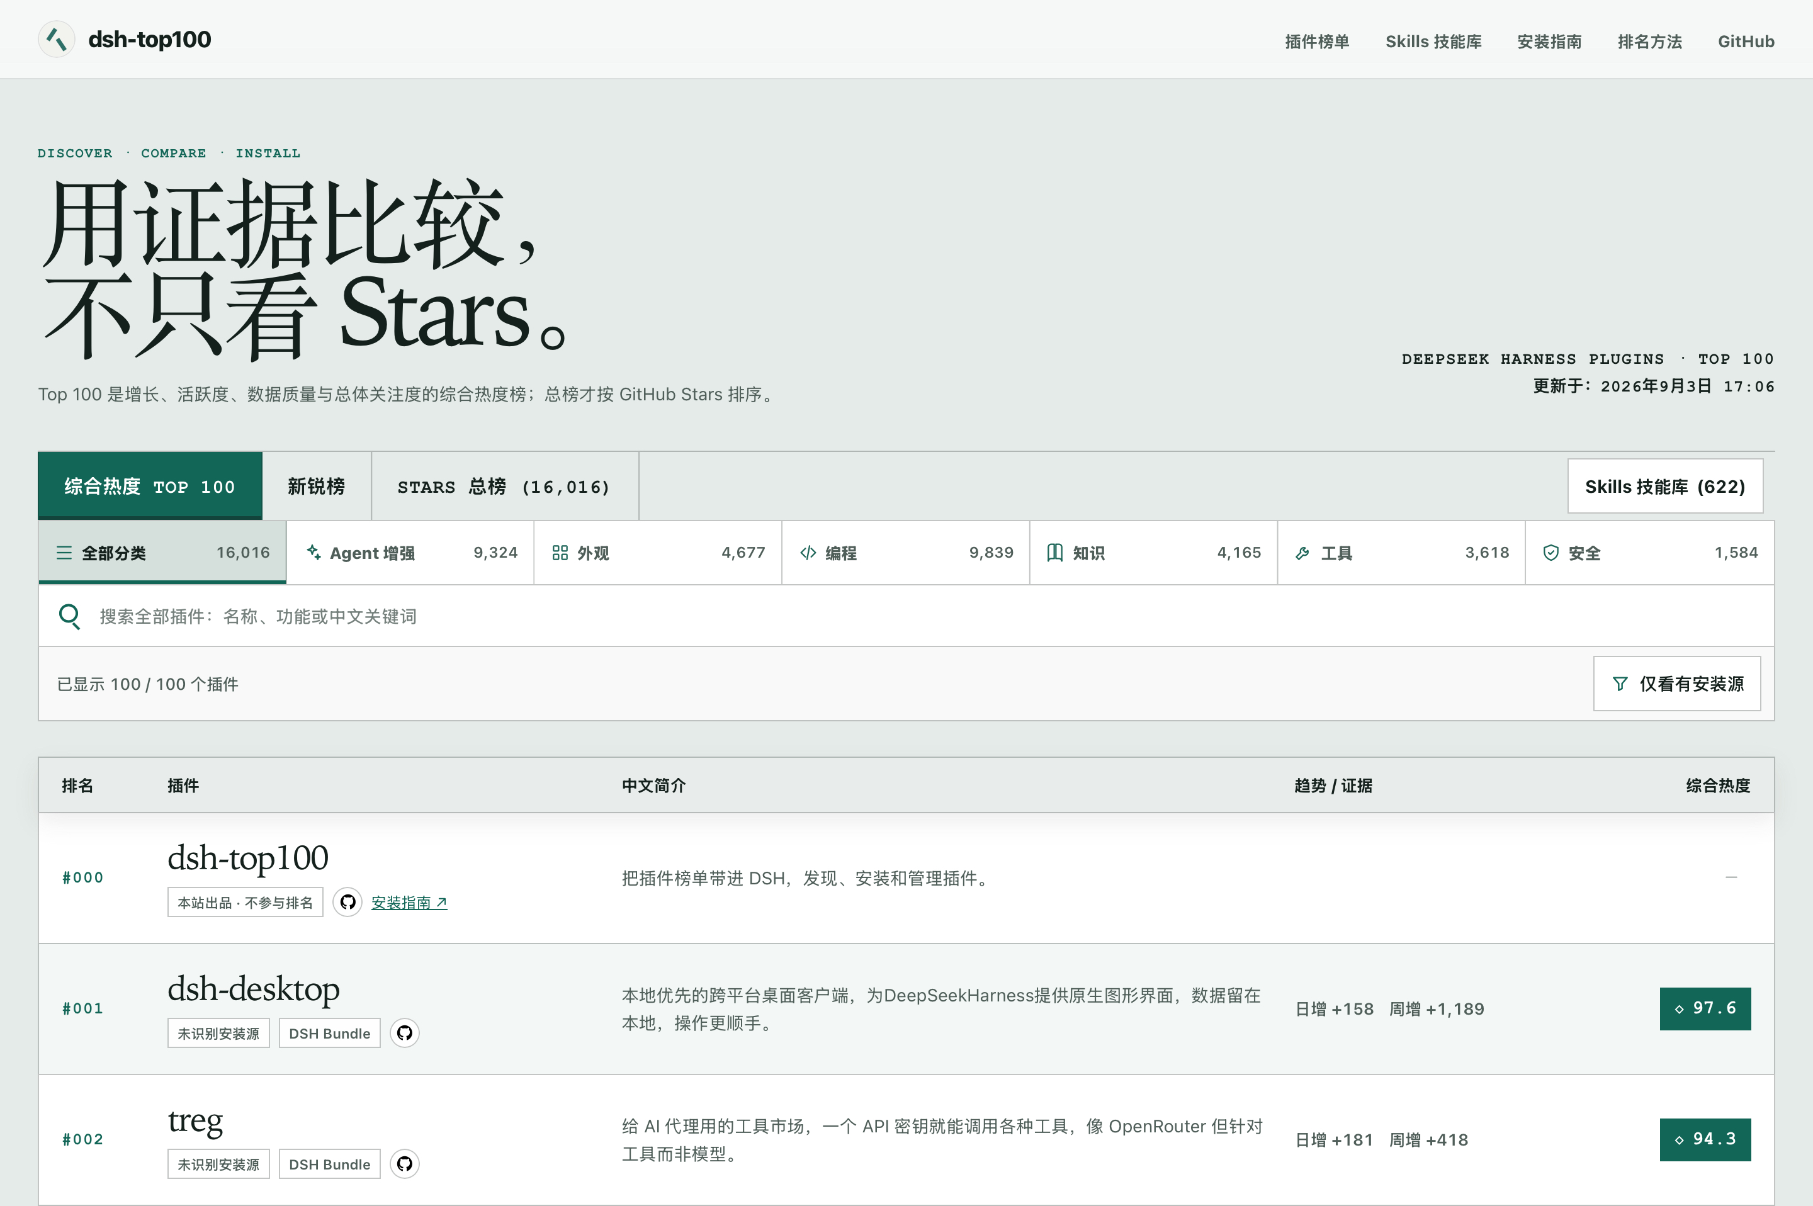Screen dimensions: 1813x1206
Task: Open GitHub icon for dsh-top100 row
Action: [347, 902]
